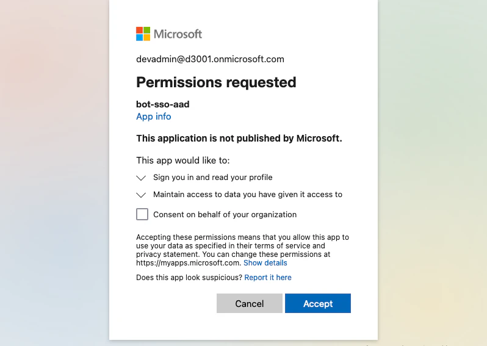Click 'Does this app look suspicious?' text
The image size is (487, 346).
[x=189, y=278]
